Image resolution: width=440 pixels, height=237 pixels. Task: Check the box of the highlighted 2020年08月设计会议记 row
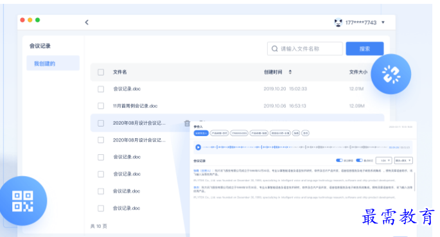101,123
